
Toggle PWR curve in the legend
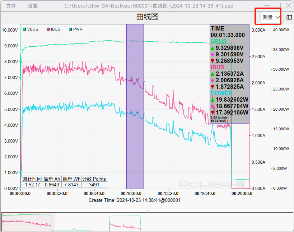(75, 29)
